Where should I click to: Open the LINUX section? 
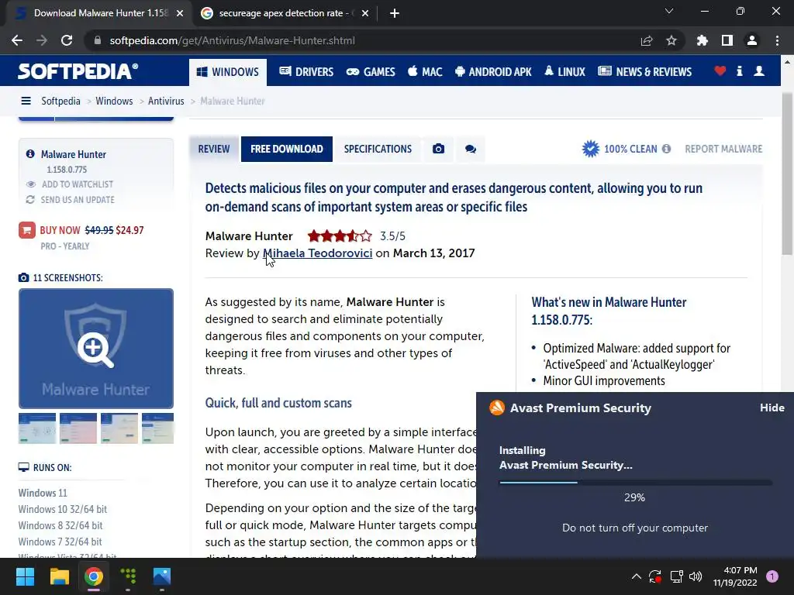point(564,72)
